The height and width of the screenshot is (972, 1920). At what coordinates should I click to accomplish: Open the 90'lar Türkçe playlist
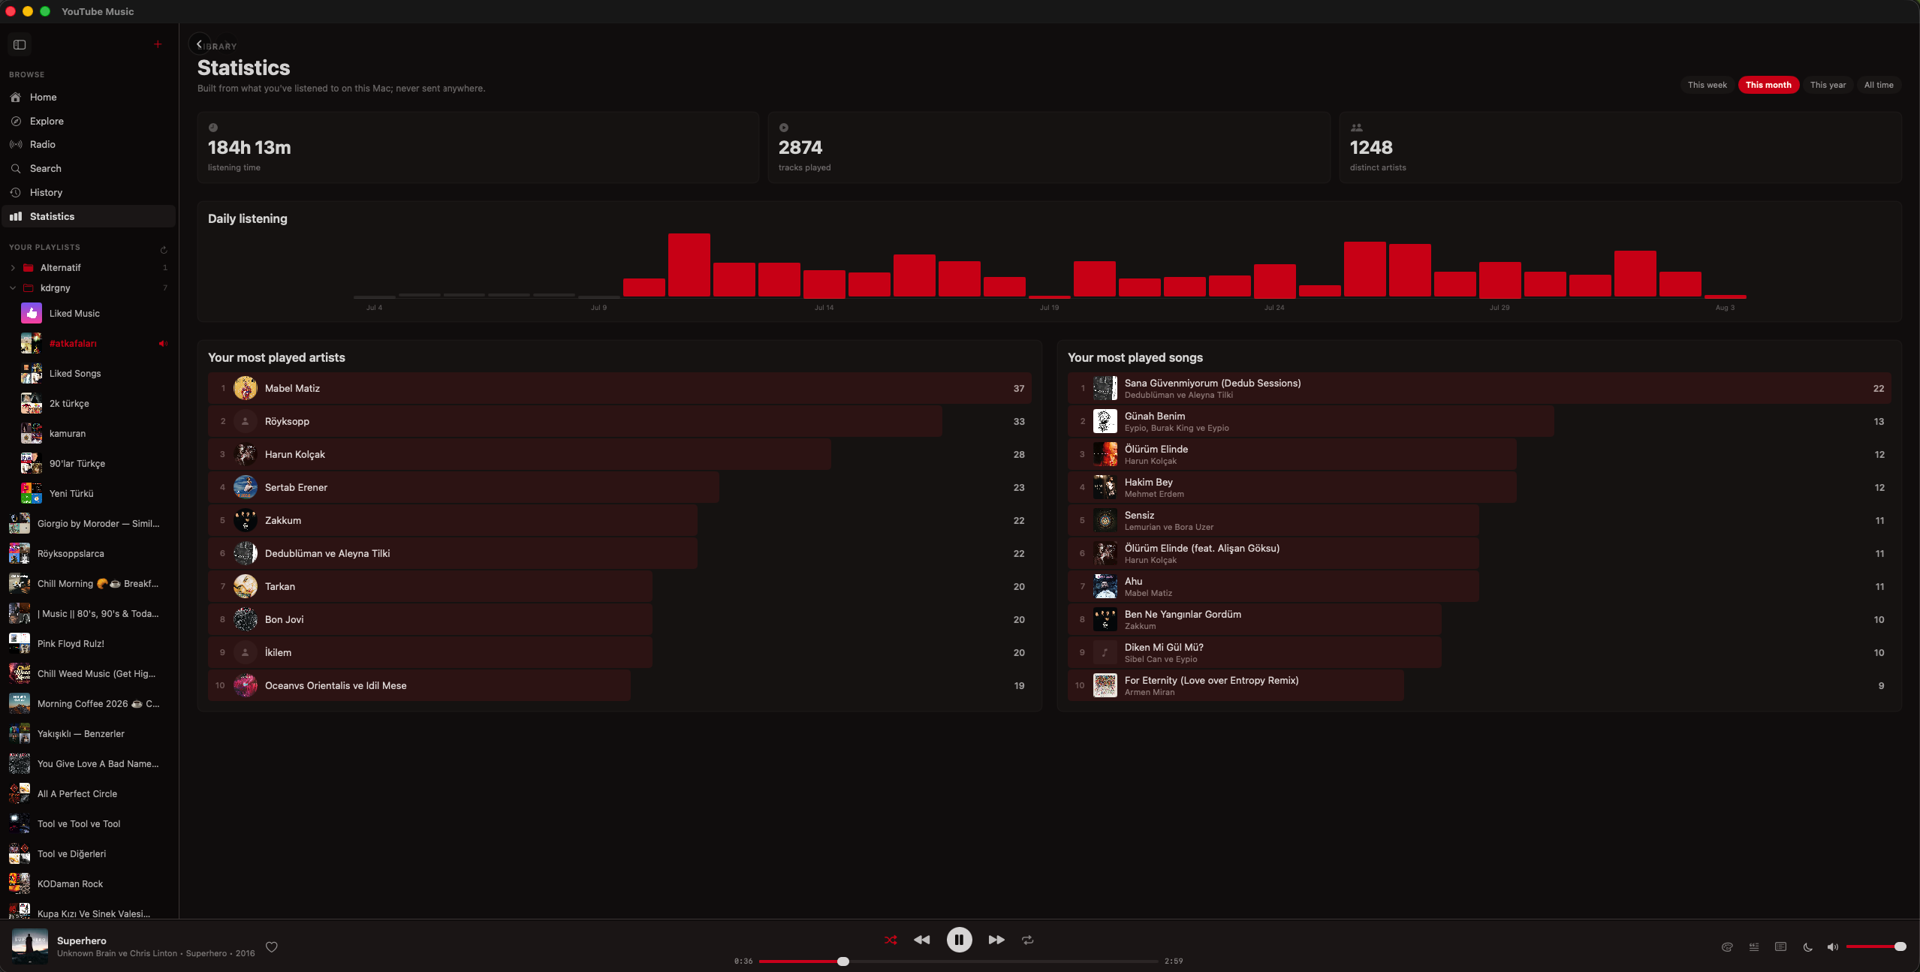89,463
